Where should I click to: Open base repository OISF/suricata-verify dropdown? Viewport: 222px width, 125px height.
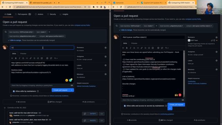click(21, 32)
